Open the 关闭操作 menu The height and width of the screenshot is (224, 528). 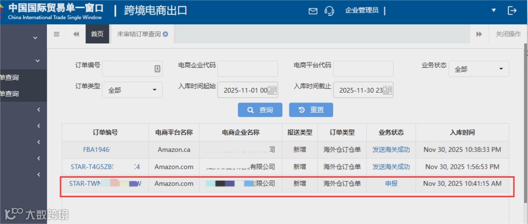tap(508, 34)
